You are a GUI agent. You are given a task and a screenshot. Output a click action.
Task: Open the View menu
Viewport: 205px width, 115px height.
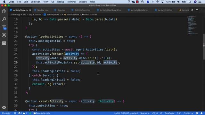[x=46, y=2]
